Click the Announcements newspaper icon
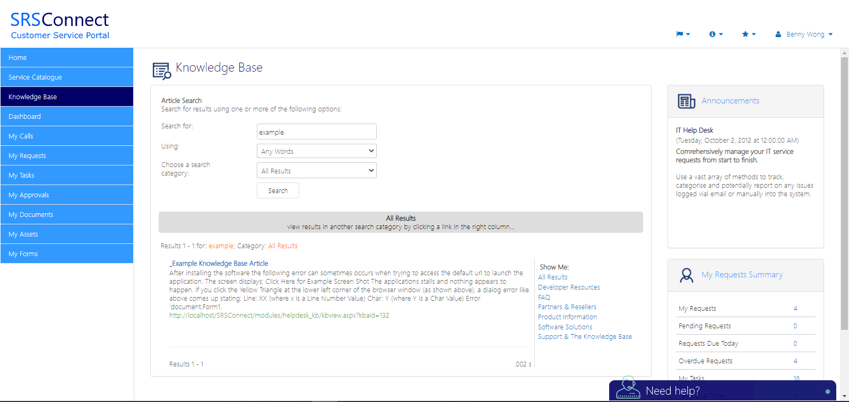The width and height of the screenshot is (849, 402). [x=686, y=101]
